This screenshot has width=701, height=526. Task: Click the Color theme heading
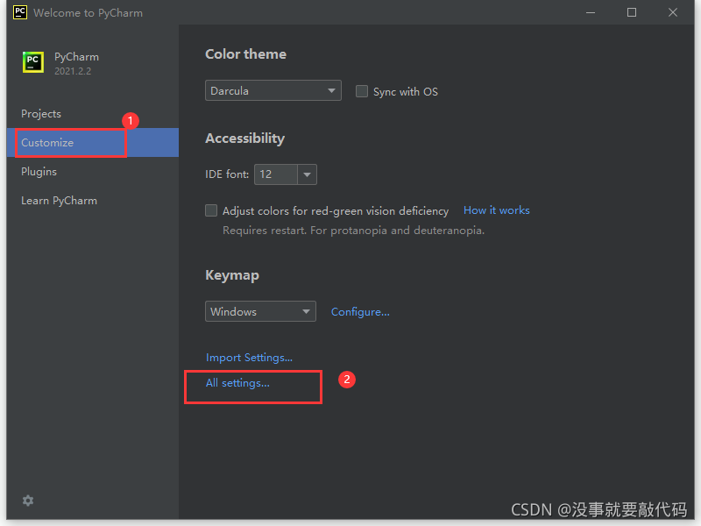[246, 54]
